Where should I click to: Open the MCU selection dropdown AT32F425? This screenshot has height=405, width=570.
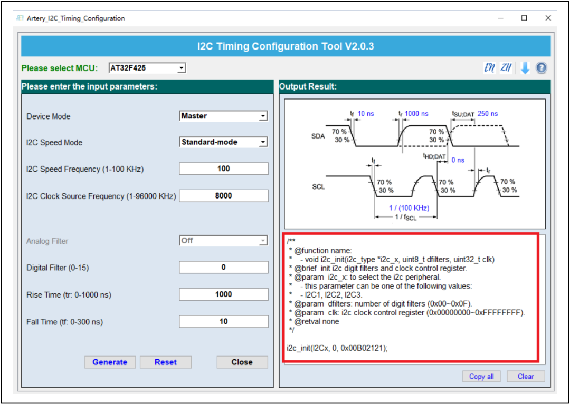147,68
